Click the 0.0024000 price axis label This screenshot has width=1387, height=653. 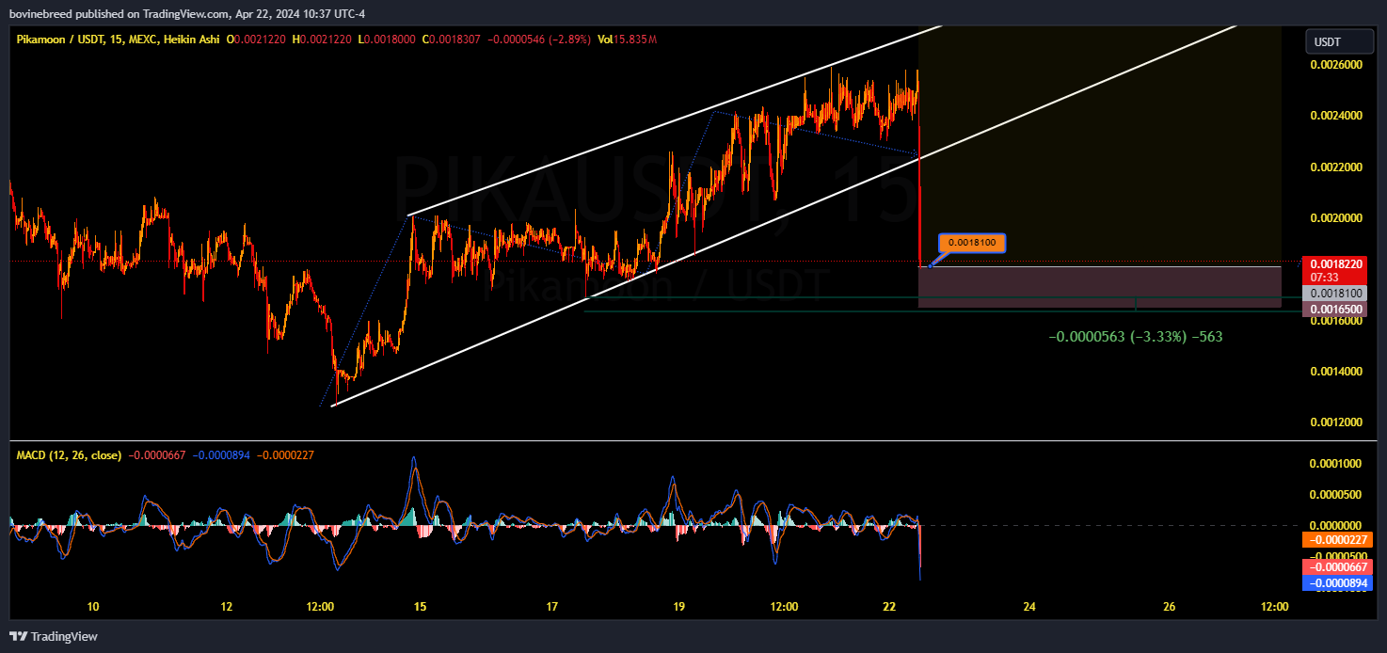pos(1336,116)
